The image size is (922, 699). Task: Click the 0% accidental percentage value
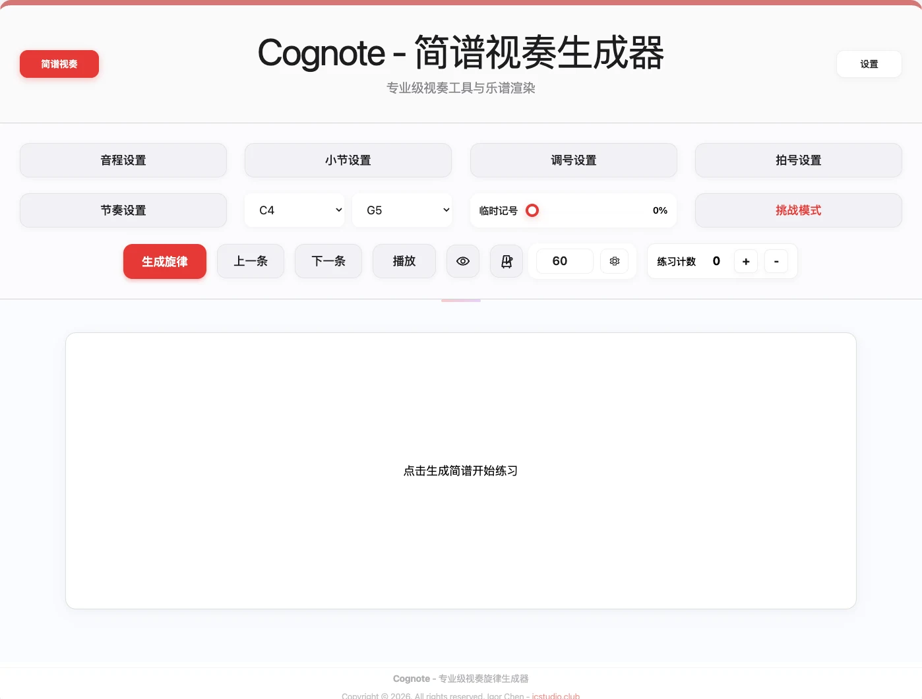coord(660,210)
